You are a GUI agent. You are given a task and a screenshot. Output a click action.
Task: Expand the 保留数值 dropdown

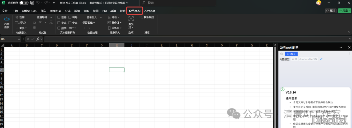click(89, 23)
